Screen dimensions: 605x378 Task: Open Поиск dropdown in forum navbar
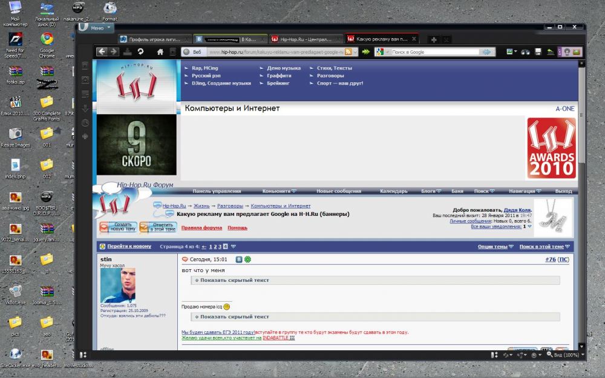pyautogui.click(x=484, y=191)
